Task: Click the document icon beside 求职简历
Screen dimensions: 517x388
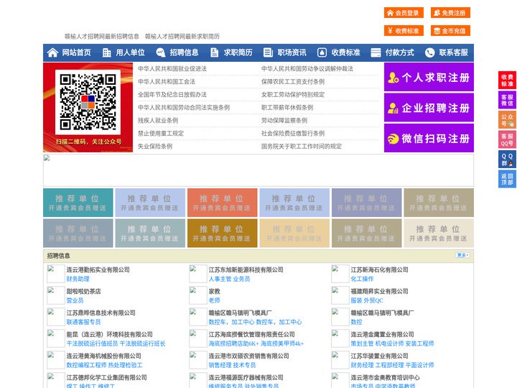Action: tap(214, 52)
